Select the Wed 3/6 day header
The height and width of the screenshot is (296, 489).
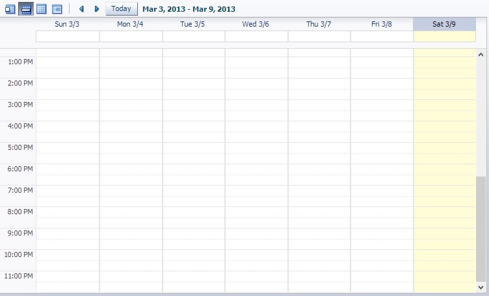point(256,24)
